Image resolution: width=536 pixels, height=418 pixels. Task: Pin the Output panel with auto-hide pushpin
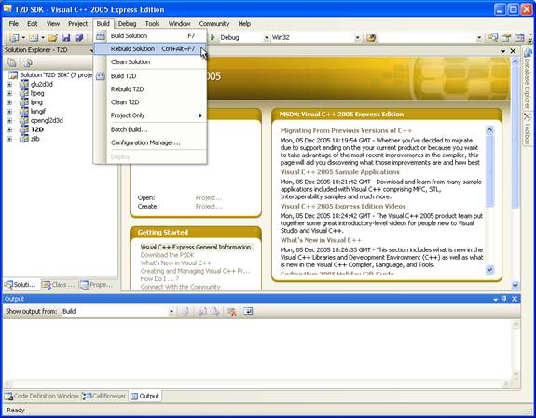pos(504,299)
